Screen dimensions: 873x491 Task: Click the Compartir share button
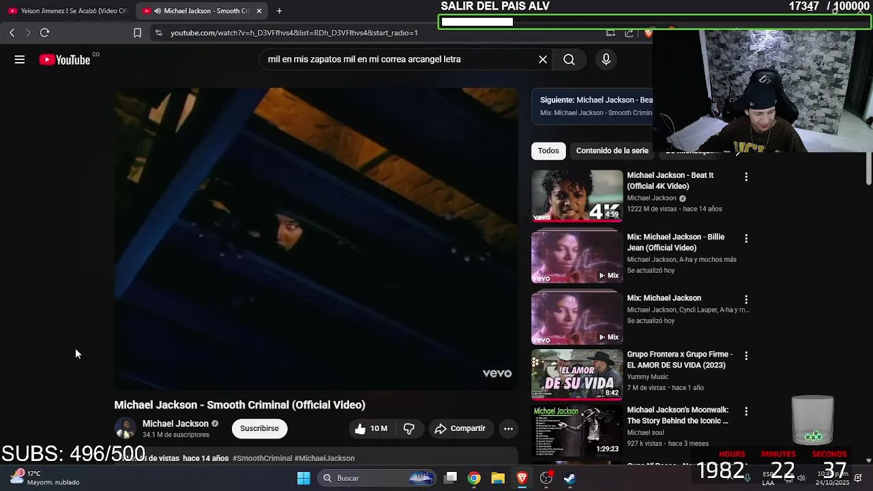(460, 428)
